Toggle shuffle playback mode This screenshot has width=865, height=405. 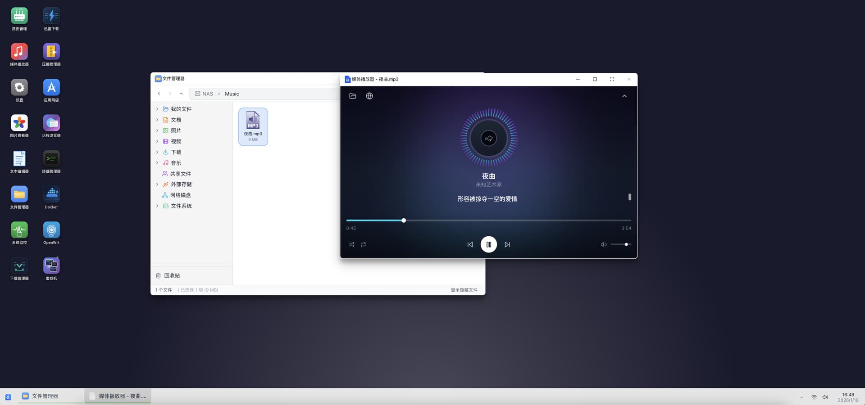(351, 244)
